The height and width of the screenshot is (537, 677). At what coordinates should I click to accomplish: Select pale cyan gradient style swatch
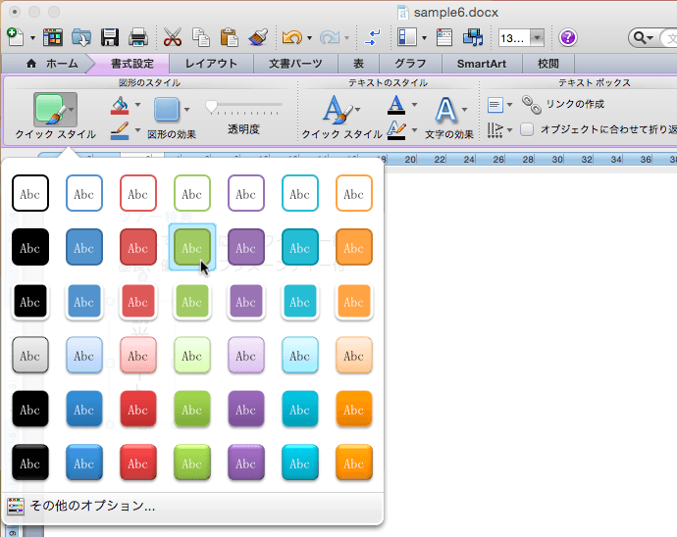(300, 355)
